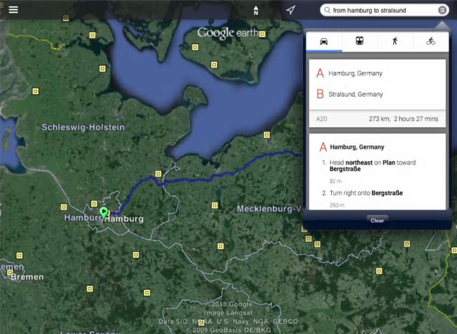Tap the my-location arrow icon
The image size is (457, 334).
pyautogui.click(x=291, y=10)
